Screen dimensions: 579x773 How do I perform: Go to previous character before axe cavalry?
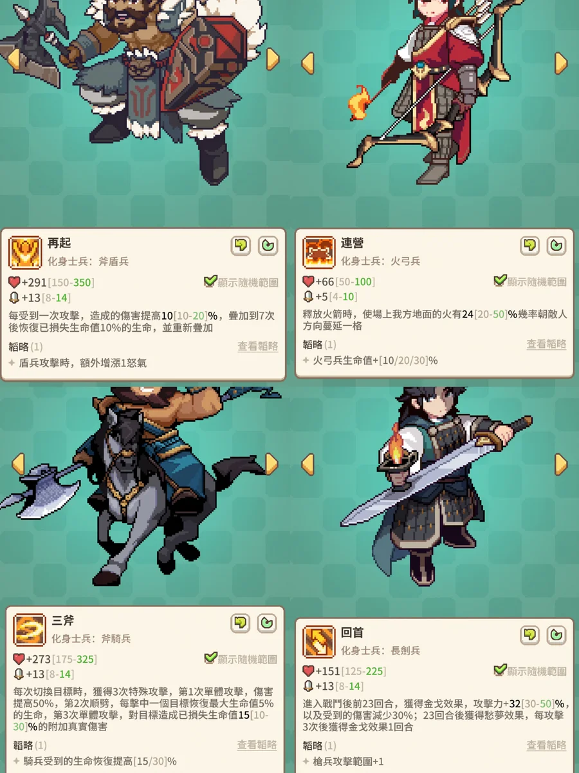pos(17,464)
